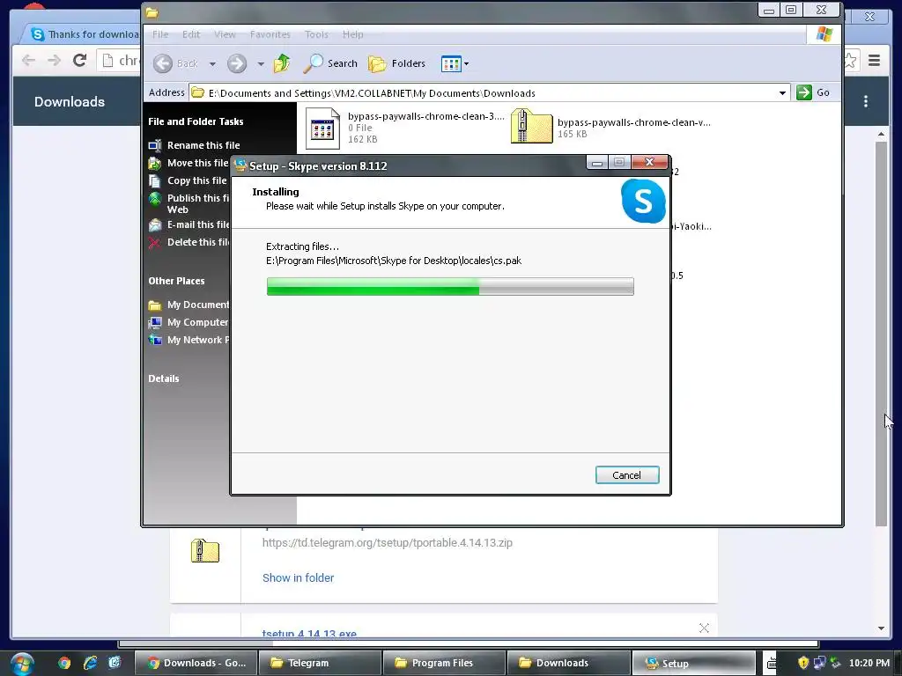Open the Windows Start button
The height and width of the screenshot is (676, 902).
pos(21,664)
